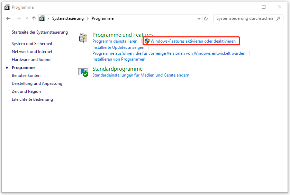Click the Programme und Features icon
290x195 pixels.
(x=83, y=38)
